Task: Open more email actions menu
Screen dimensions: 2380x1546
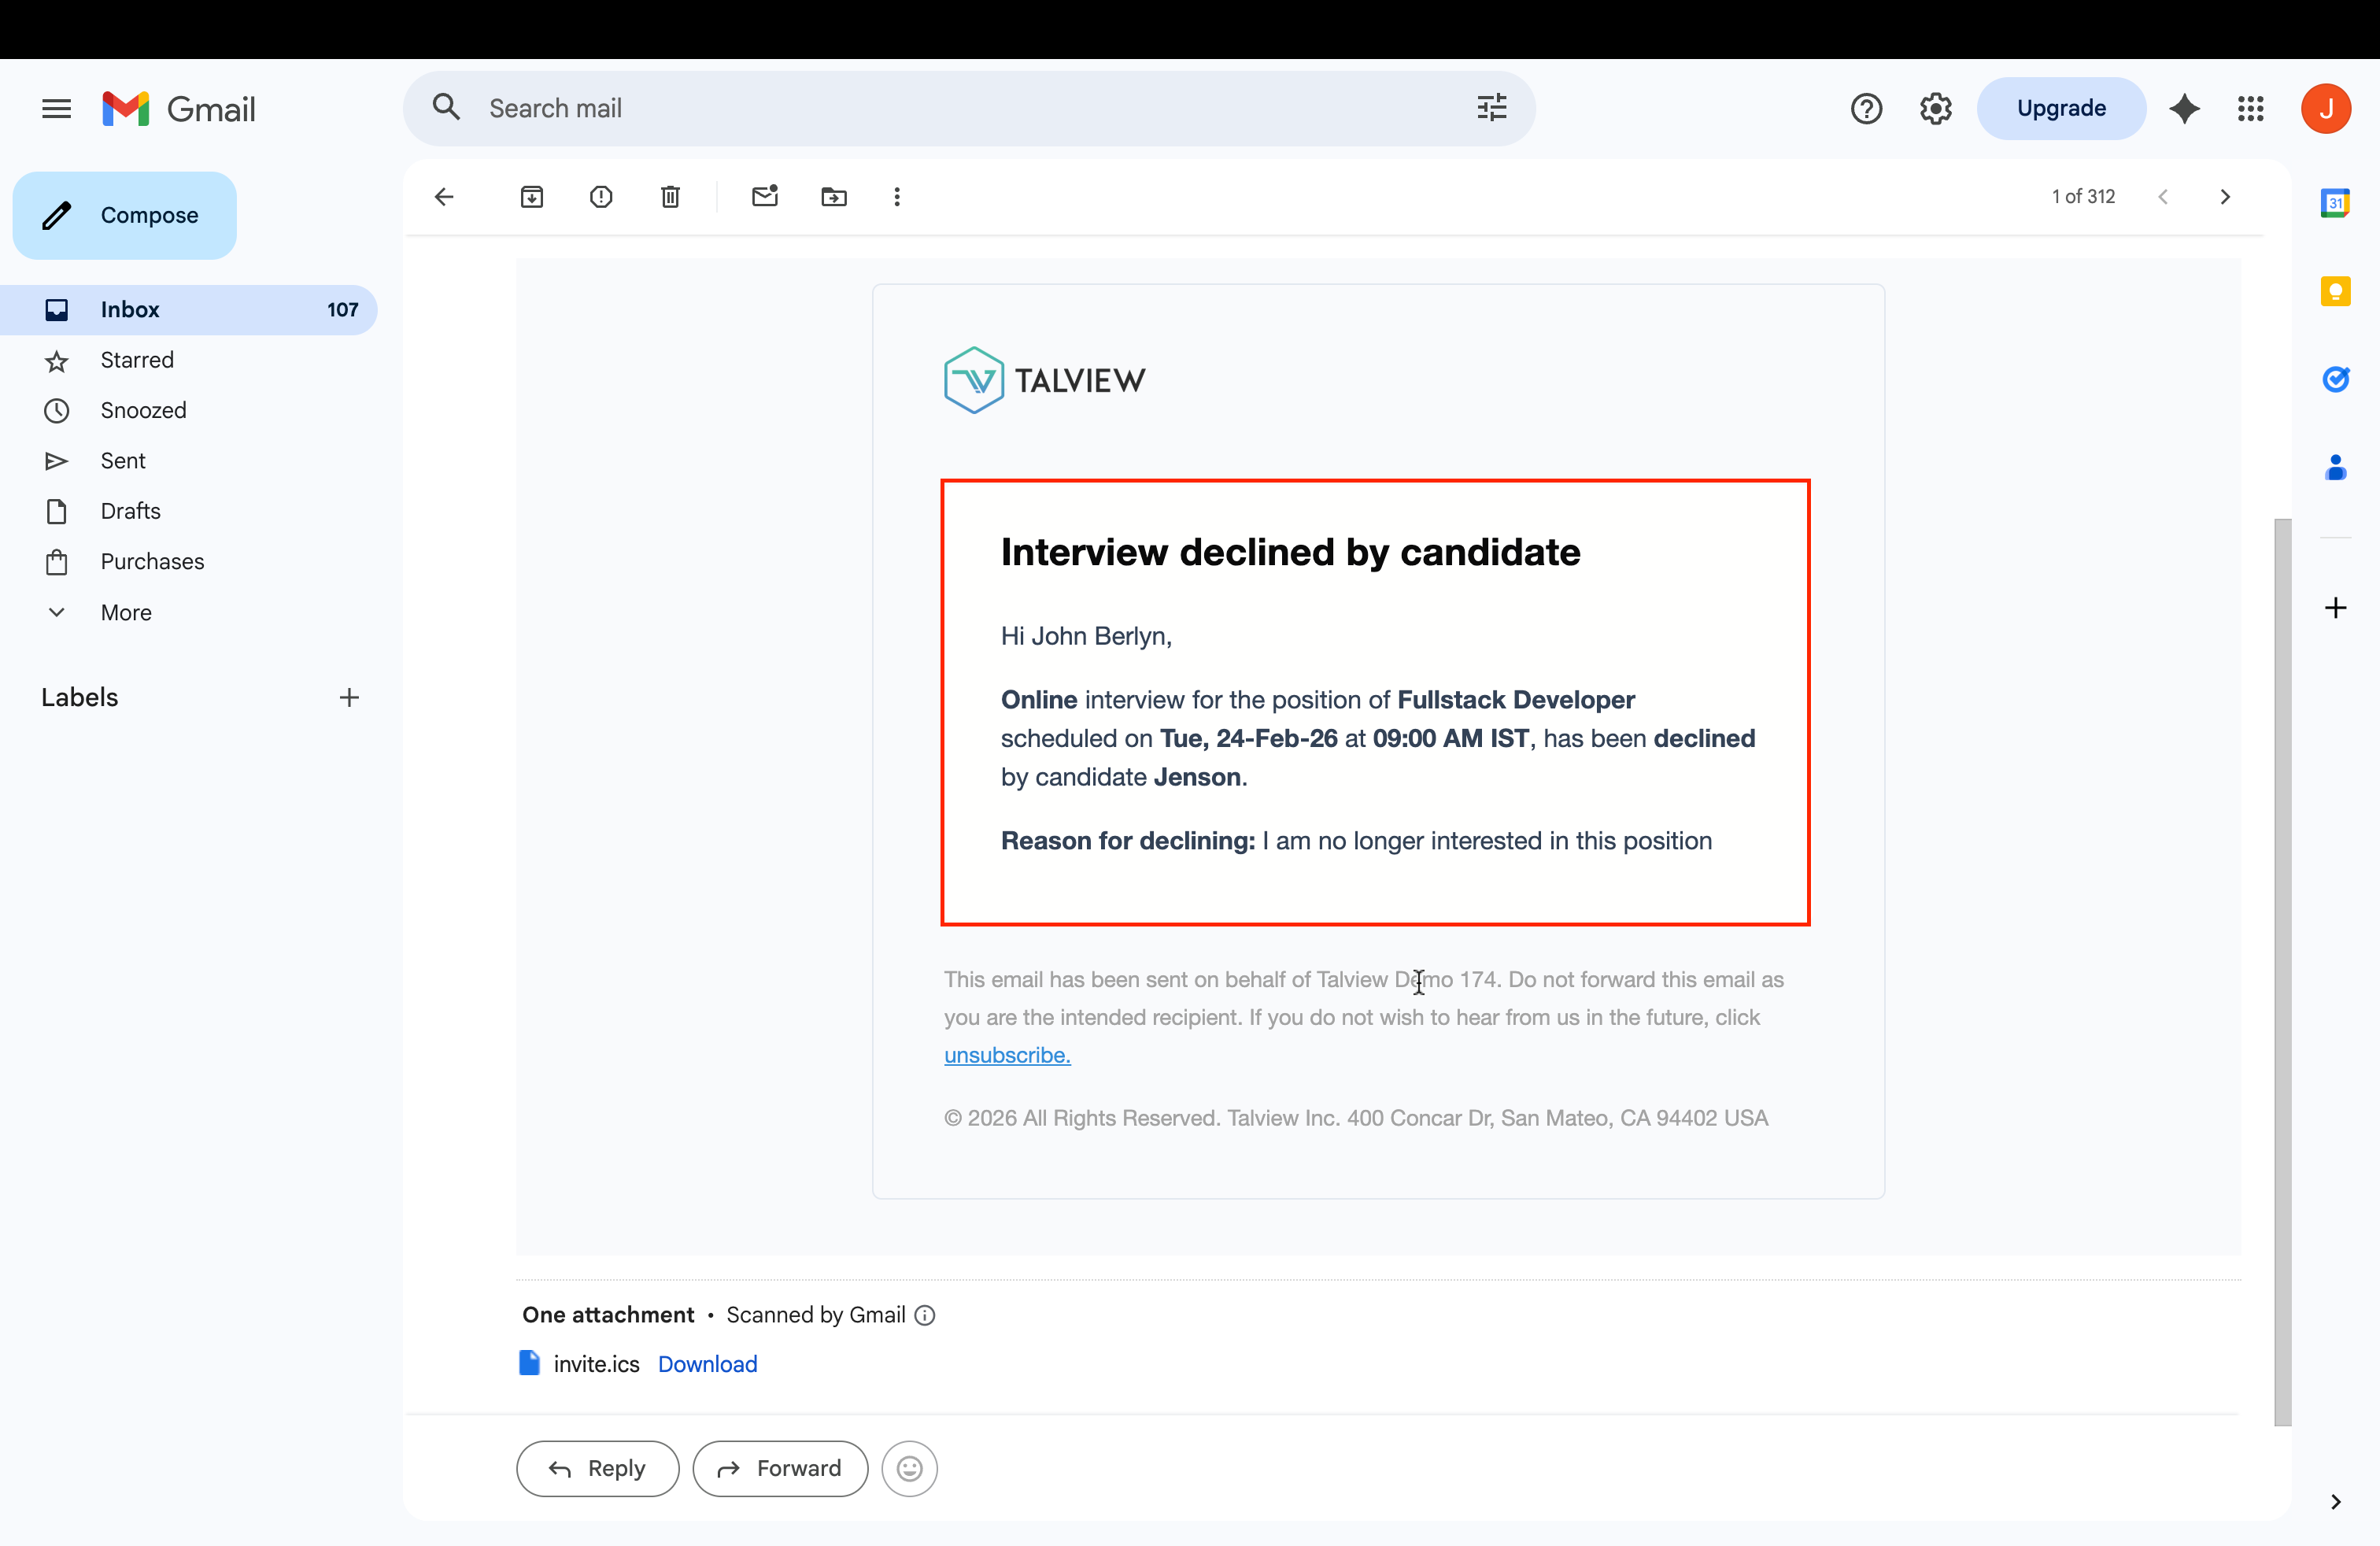Action: pos(897,197)
